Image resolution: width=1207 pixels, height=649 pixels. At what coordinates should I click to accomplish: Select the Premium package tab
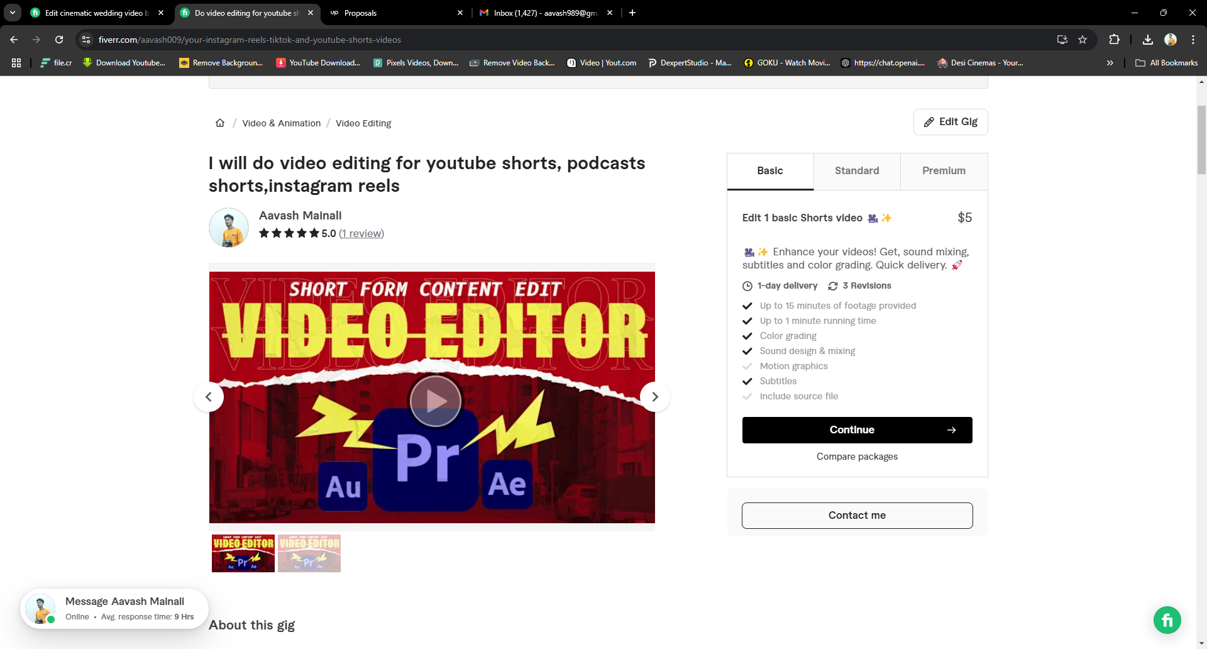tap(944, 171)
